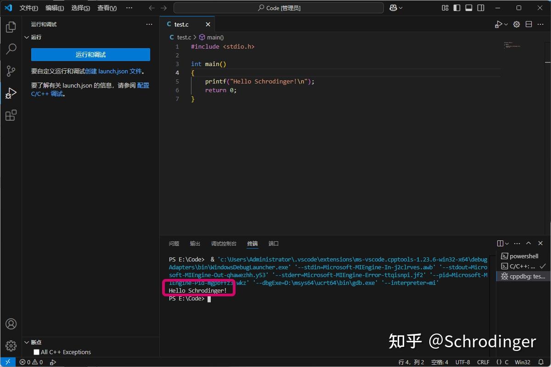Select the Search icon in activity bar
This screenshot has height=367, width=551.
(x=11, y=49)
